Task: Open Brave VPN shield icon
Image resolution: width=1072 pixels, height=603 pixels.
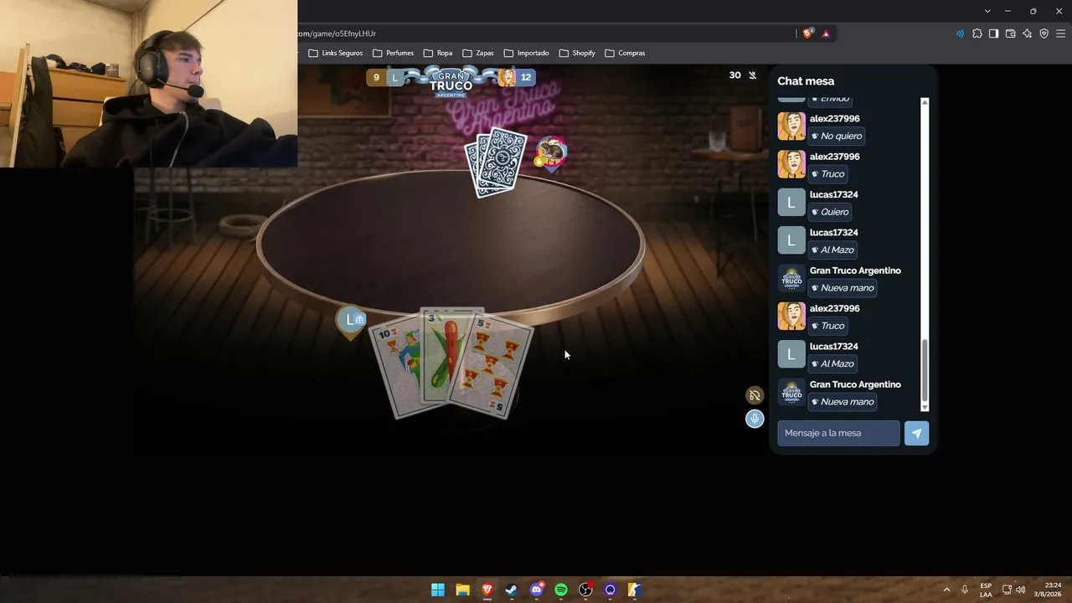Action: (x=1044, y=33)
